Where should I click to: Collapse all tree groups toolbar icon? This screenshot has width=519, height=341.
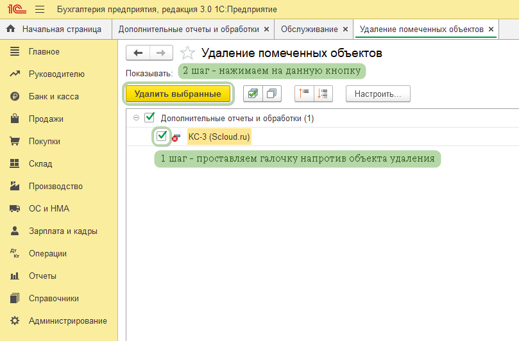click(x=304, y=94)
